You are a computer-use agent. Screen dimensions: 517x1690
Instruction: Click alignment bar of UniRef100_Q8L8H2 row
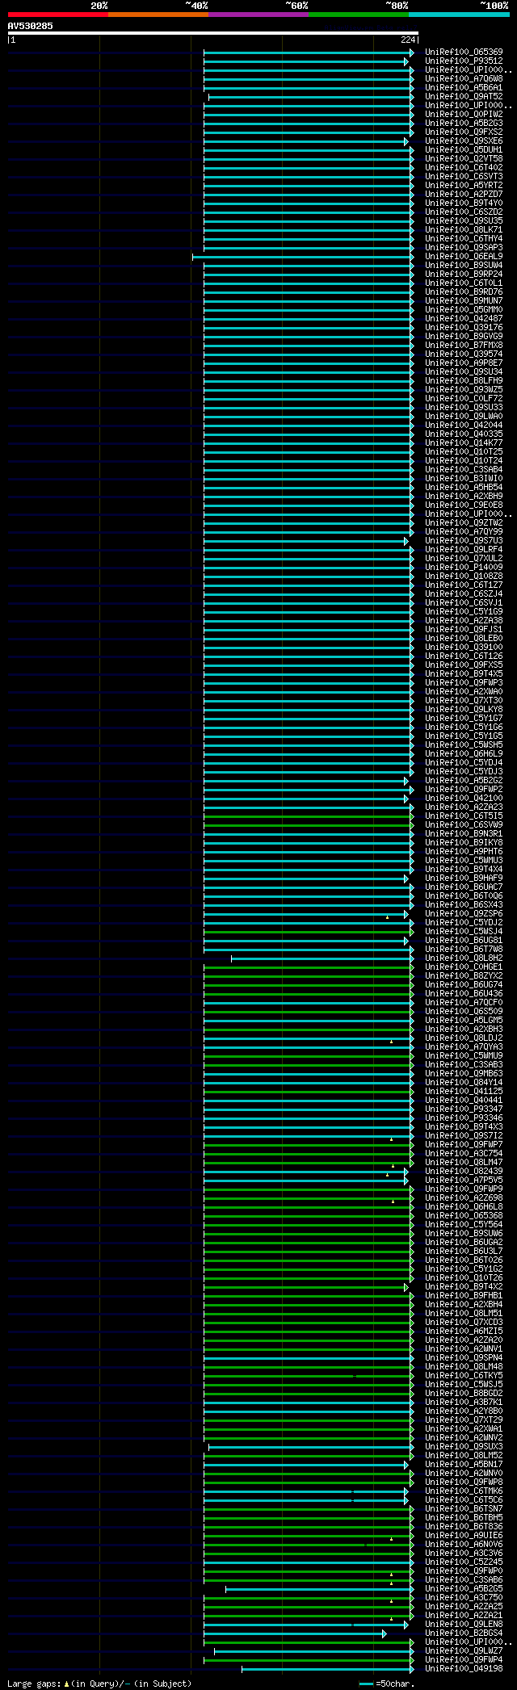(322, 958)
